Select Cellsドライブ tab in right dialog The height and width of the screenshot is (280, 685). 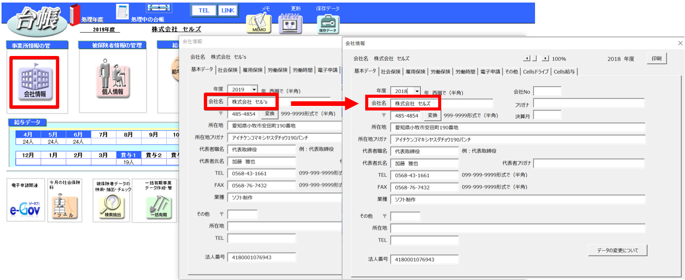[x=536, y=72]
